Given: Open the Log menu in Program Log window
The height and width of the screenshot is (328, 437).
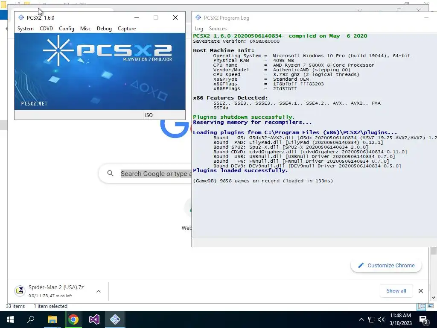Looking at the screenshot, I should 199,29.
